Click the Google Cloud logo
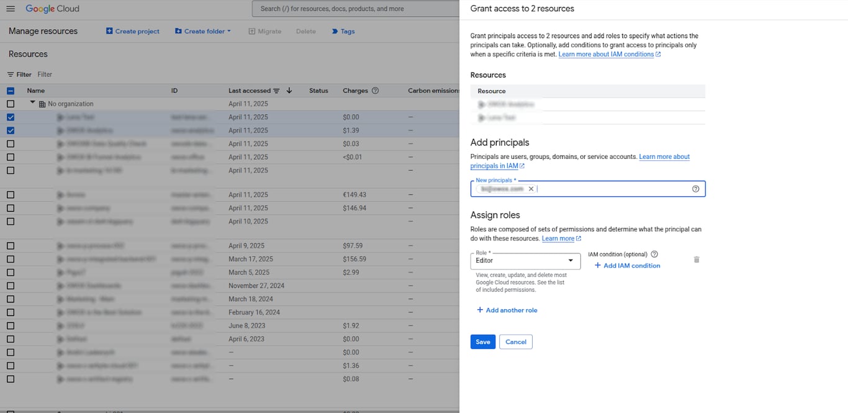848x413 pixels. click(x=53, y=9)
